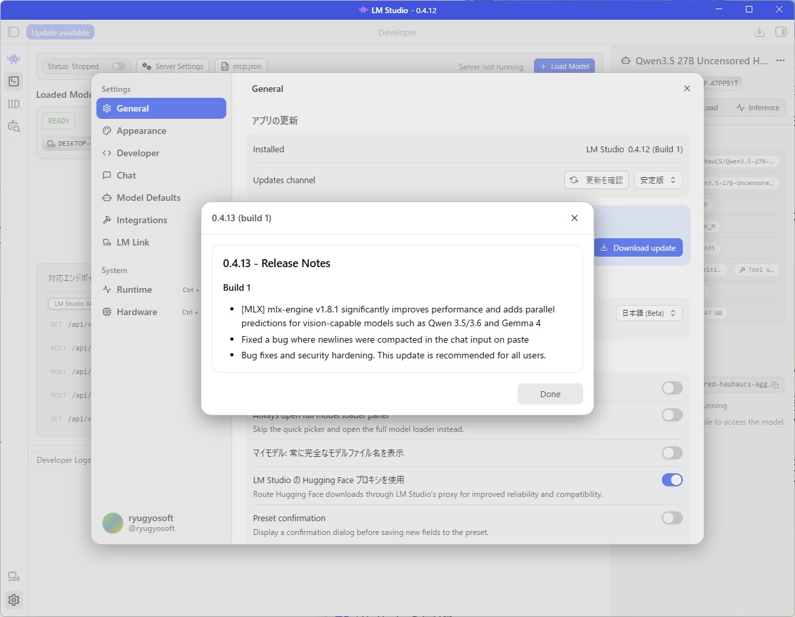This screenshot has height=617, width=795.
Task: Click the Chat bubble icon in settings
Action: (107, 175)
